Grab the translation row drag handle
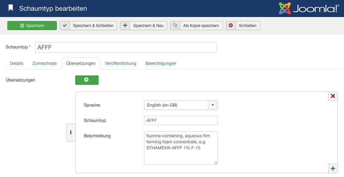344x177 pixels. [x=71, y=133]
